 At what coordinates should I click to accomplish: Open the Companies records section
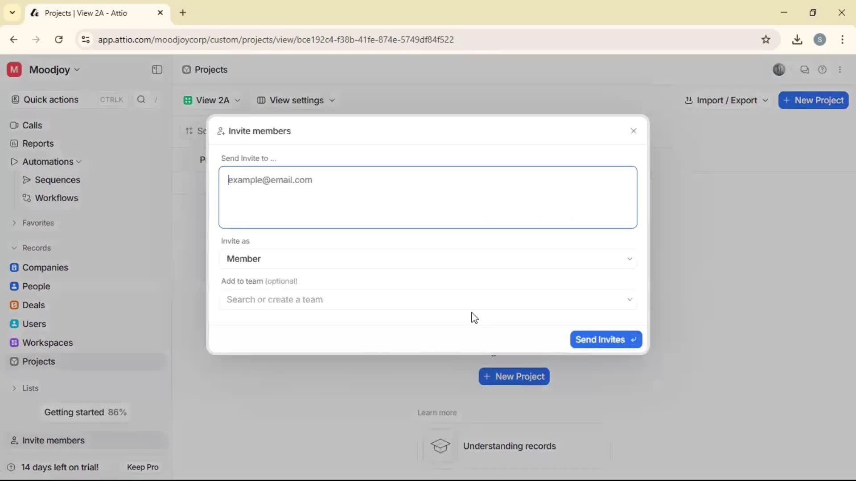point(45,268)
